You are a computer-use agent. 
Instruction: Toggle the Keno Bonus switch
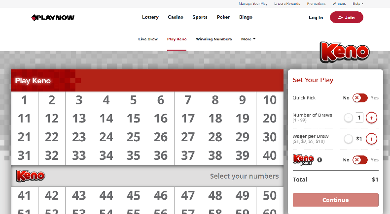click(x=360, y=160)
